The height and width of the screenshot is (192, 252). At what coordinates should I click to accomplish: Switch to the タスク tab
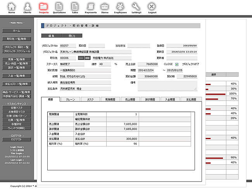point(90,99)
